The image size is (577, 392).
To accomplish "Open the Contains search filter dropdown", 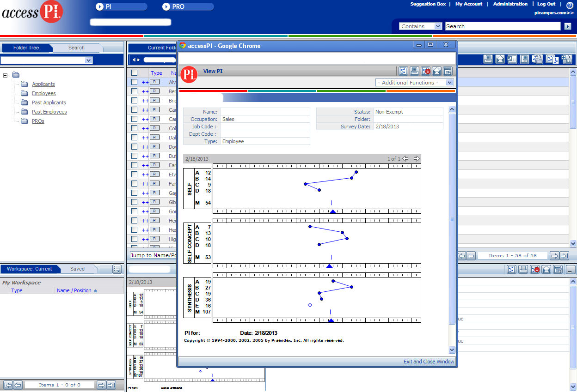I will [x=420, y=26].
